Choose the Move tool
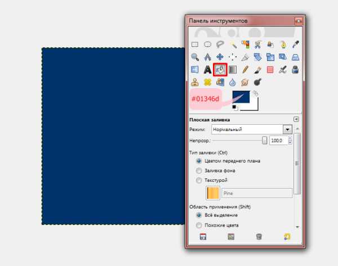Image resolution: width=338 pixels, height=266 pixels. click(220, 57)
